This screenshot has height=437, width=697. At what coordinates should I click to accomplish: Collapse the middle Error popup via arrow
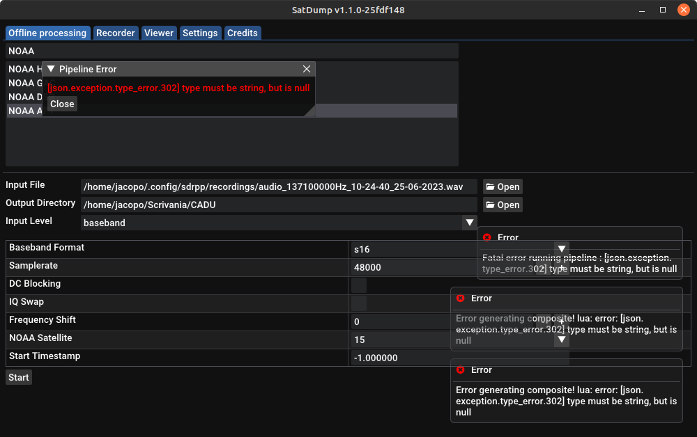tap(561, 339)
